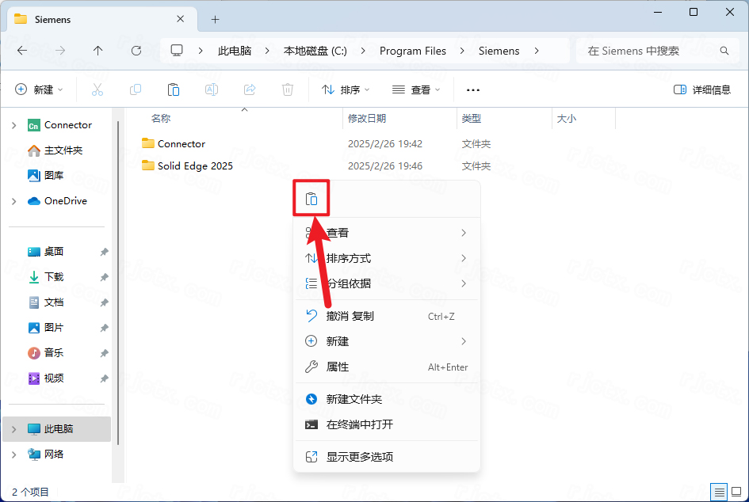
Task: Open the 查看 view dropdown in toolbar
Action: pos(416,89)
